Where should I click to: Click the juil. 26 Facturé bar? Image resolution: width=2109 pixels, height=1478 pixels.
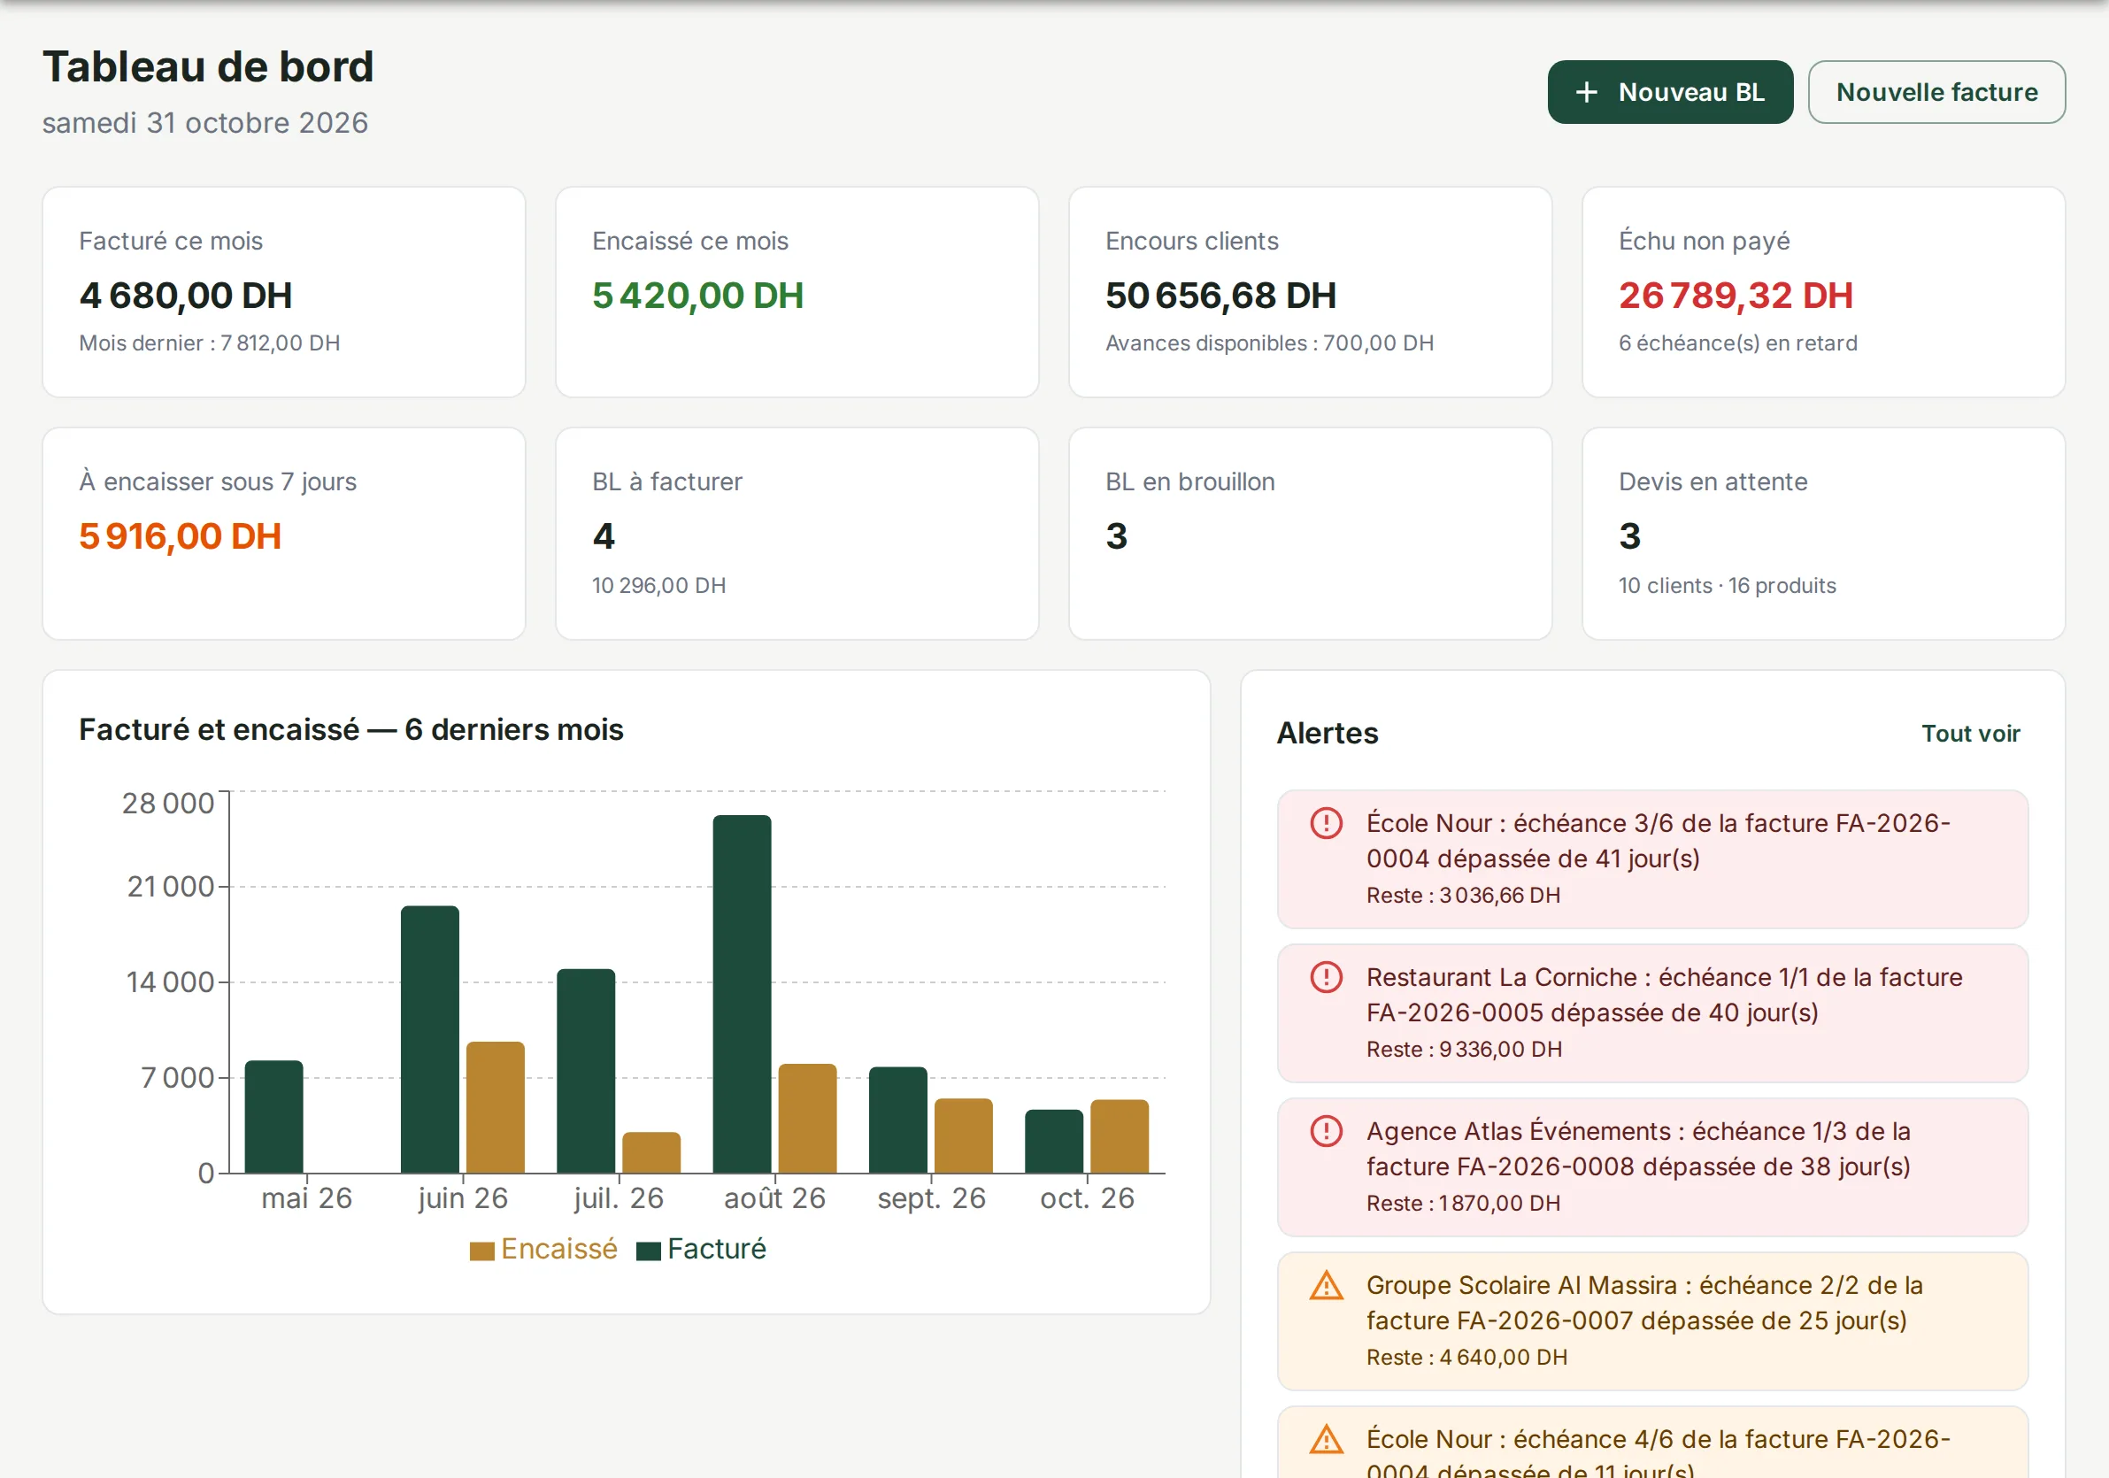[586, 1071]
